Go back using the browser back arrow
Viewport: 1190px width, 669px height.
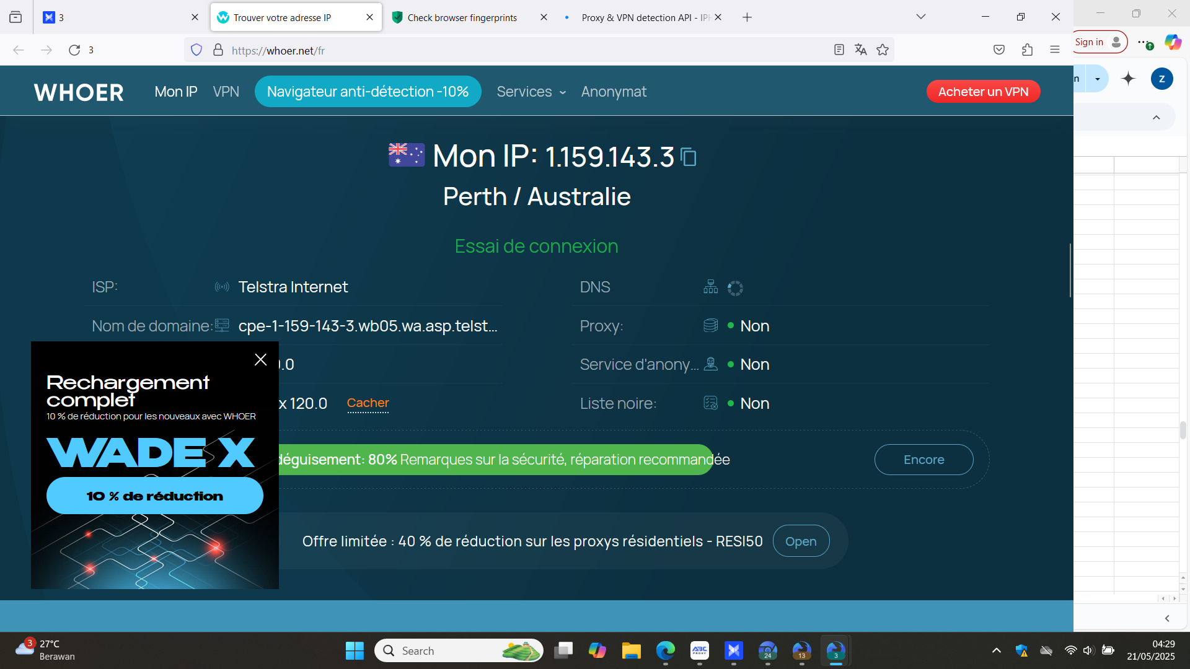coord(19,50)
